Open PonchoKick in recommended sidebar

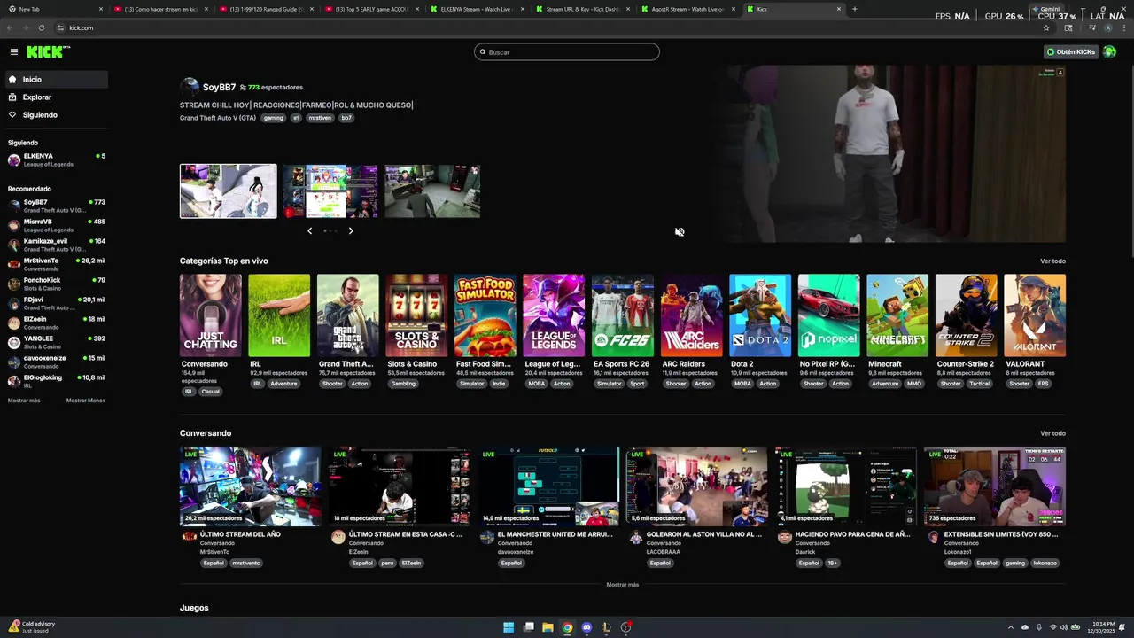click(57, 284)
